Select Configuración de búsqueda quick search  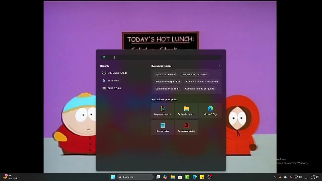pyautogui.click(x=199, y=89)
